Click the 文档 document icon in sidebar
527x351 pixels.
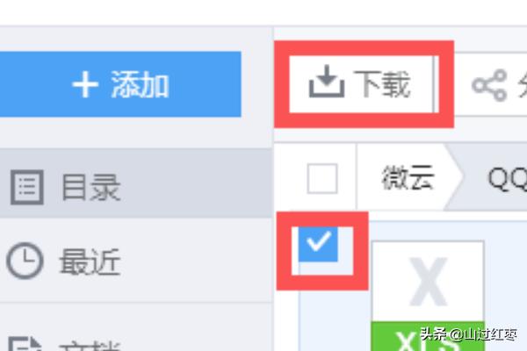25,344
